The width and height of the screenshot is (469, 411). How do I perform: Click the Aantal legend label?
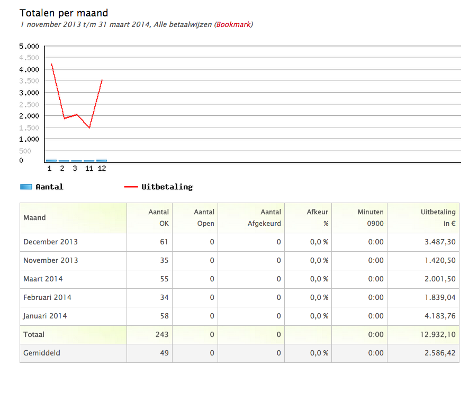tap(49, 187)
